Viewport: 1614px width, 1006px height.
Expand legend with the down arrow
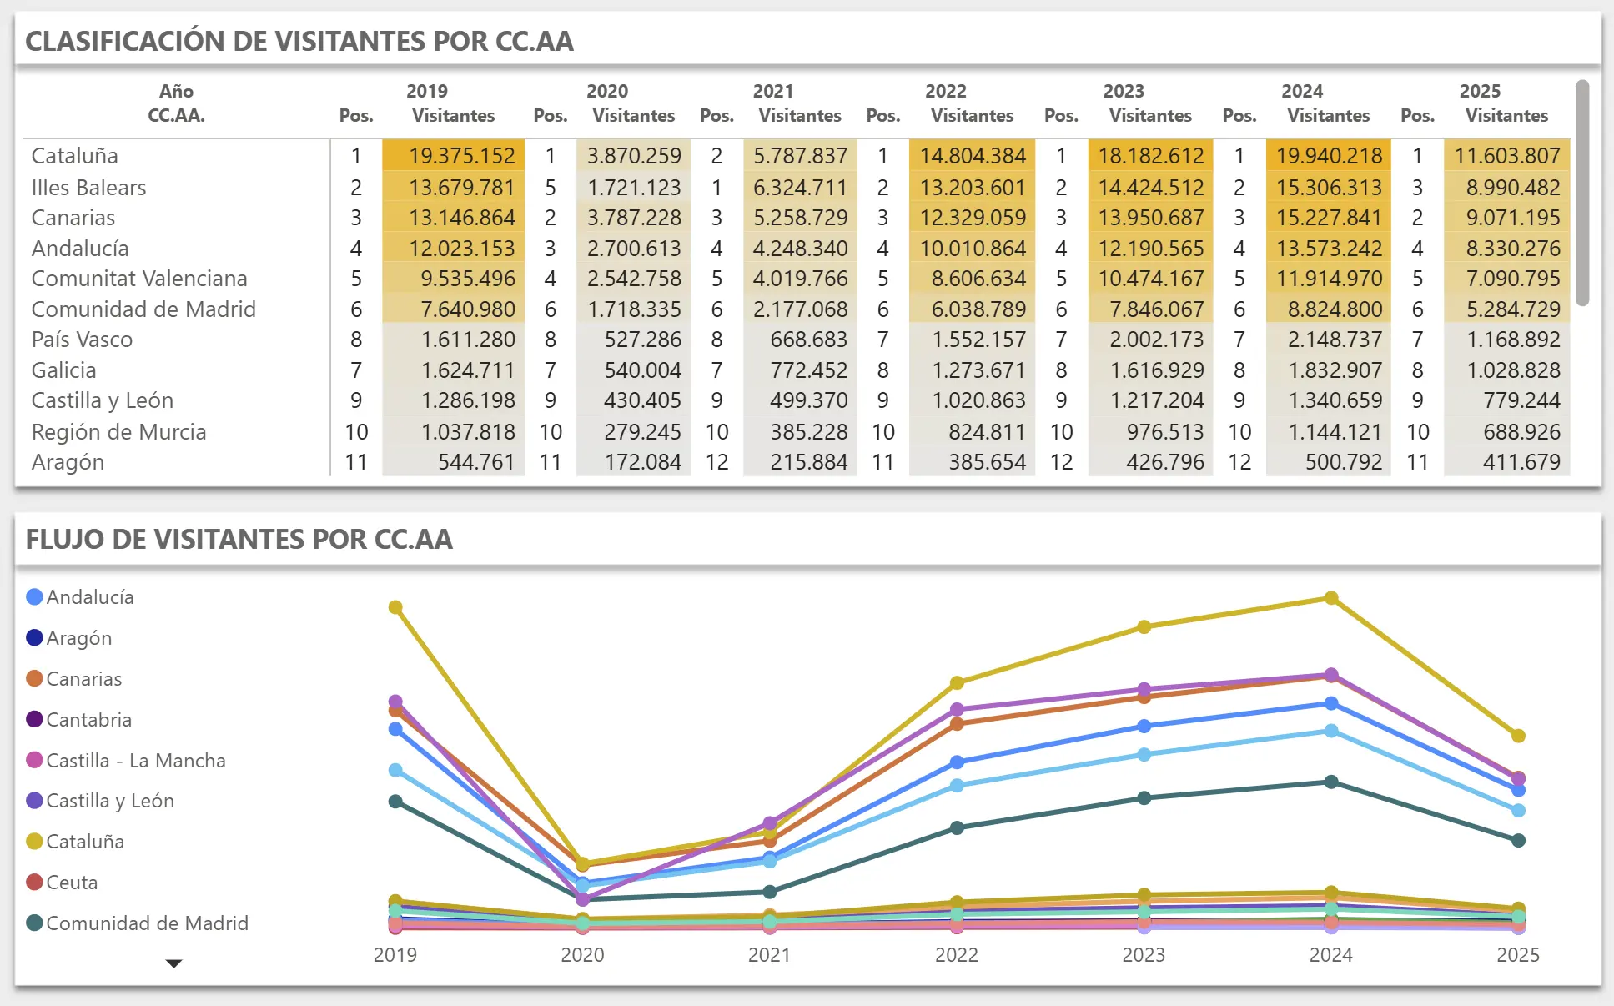(173, 963)
